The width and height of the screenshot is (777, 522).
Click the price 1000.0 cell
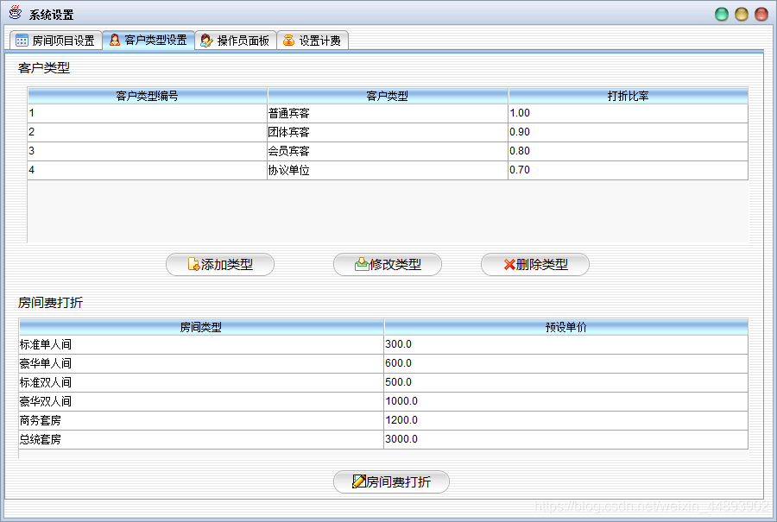point(565,401)
